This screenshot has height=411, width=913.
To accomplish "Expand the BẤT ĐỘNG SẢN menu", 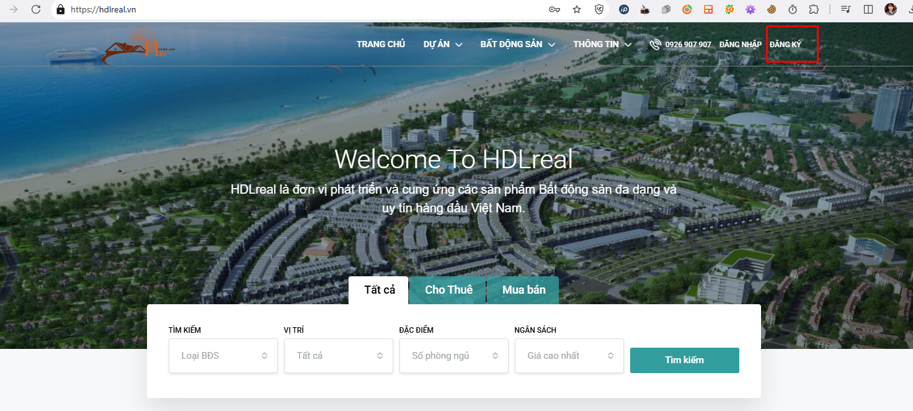I will (517, 44).
